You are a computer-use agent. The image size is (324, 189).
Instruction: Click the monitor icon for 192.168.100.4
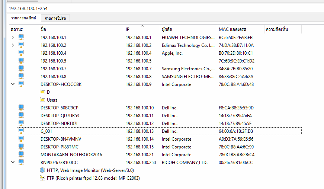click(x=21, y=53)
